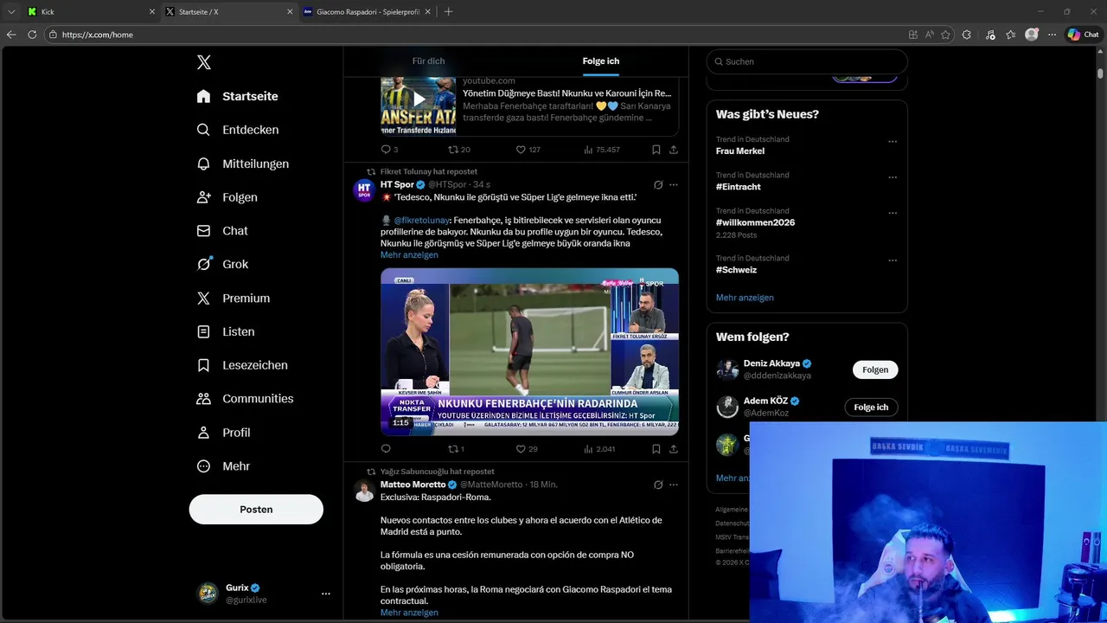Open Grok from the sidebar
The height and width of the screenshot is (623, 1107).
(222, 264)
